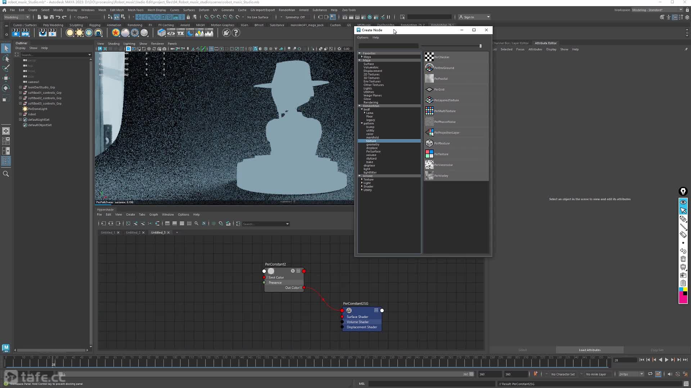The image size is (691, 388).
Task: Open the Workspace Modeling - Standard dropdown
Action: 657,10
